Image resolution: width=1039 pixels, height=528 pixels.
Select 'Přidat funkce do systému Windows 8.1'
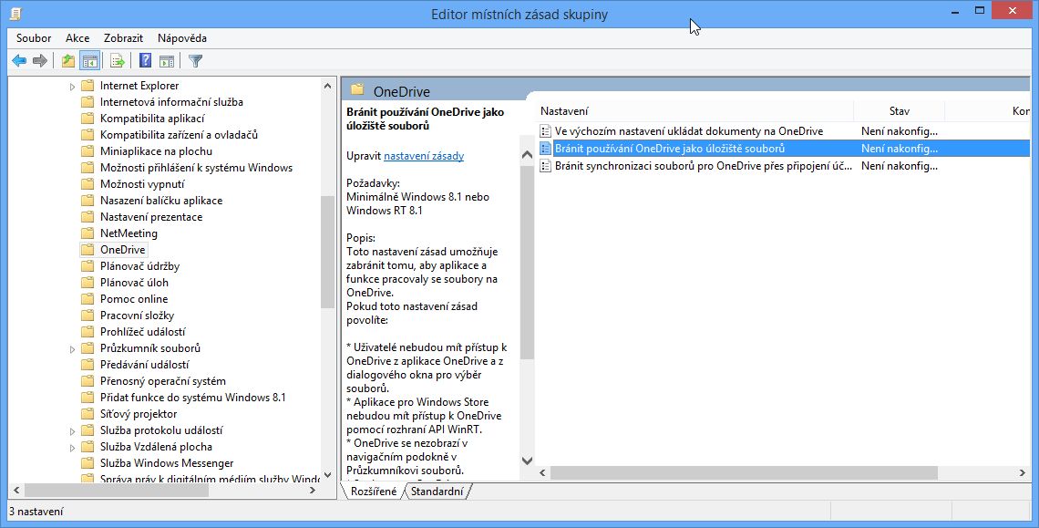click(193, 398)
